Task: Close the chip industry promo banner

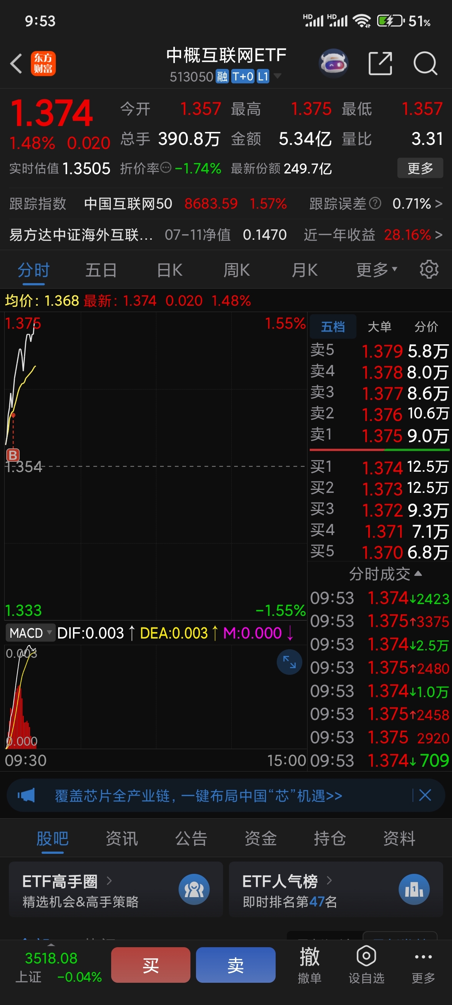Action: [425, 795]
